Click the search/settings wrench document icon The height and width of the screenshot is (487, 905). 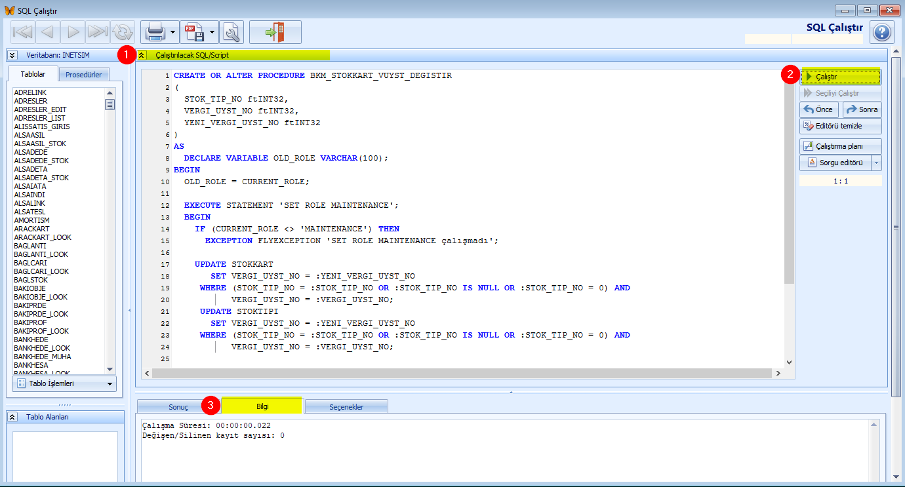tap(231, 31)
